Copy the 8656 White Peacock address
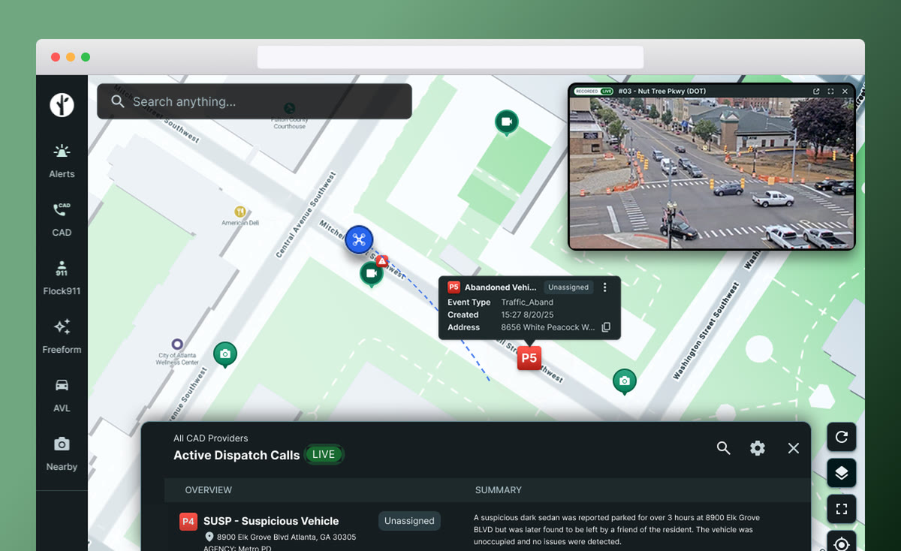 tap(606, 327)
